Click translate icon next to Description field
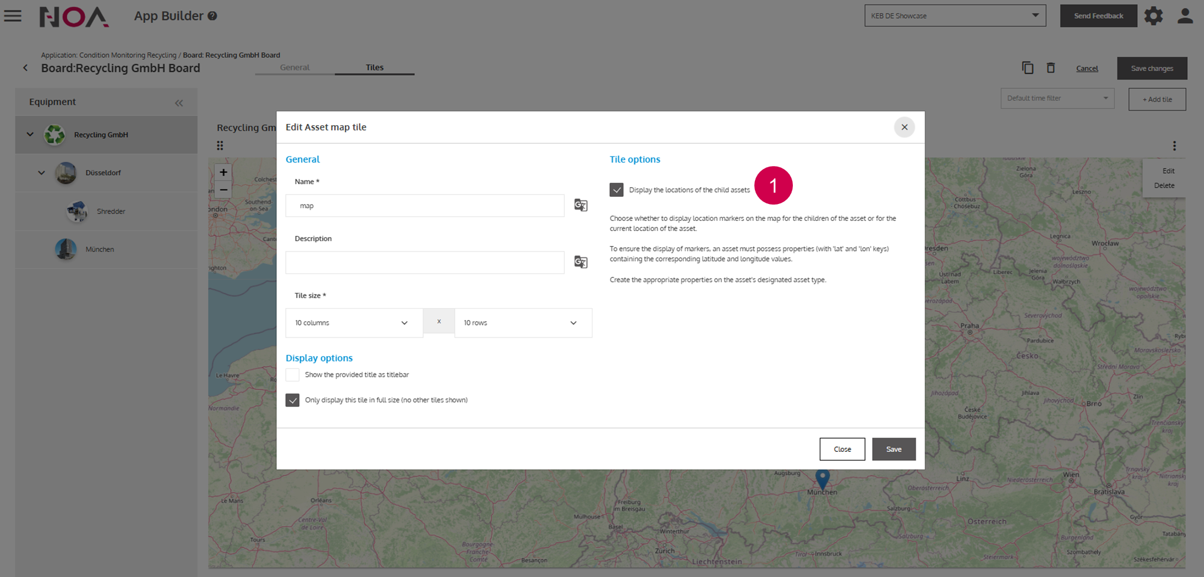 [x=580, y=262]
